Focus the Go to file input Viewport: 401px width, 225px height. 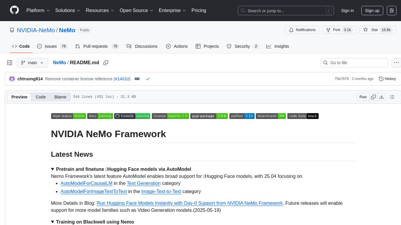click(x=354, y=63)
